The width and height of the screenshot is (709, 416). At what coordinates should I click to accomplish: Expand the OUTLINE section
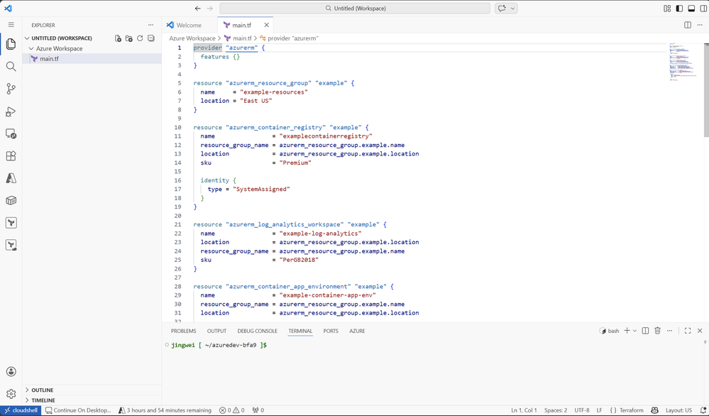tap(43, 390)
